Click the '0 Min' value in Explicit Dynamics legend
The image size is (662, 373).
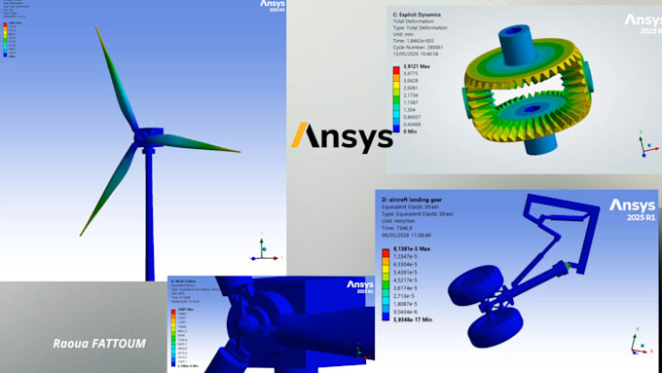410,131
